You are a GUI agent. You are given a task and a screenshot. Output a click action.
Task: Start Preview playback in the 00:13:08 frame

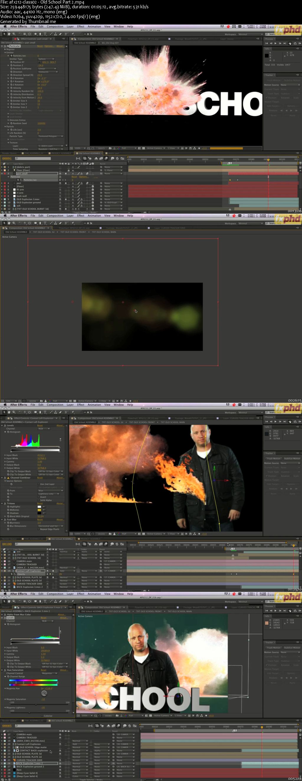coord(275,43)
